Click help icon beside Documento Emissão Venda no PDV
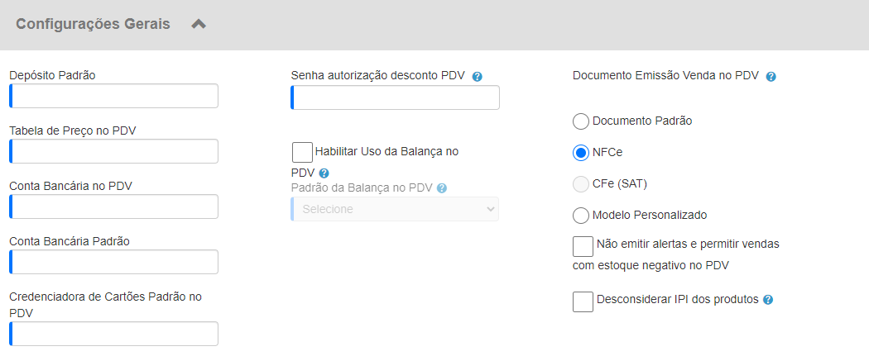Image resolution: width=869 pixels, height=356 pixels. tap(771, 77)
